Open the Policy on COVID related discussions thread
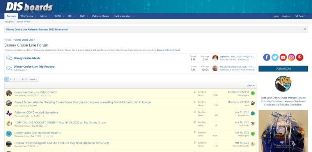Viewport: 312px width, 152px height. click(36, 113)
